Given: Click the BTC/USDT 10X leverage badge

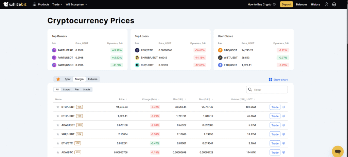Looking at the screenshot, I should 80,107.
